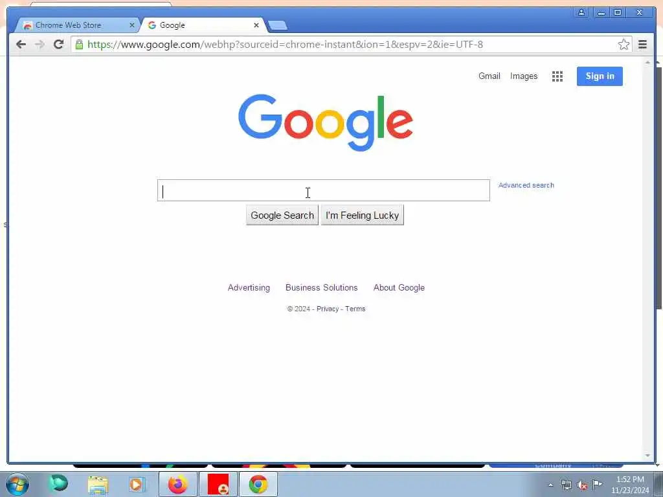Reload the Google page
The image size is (663, 497).
click(58, 45)
